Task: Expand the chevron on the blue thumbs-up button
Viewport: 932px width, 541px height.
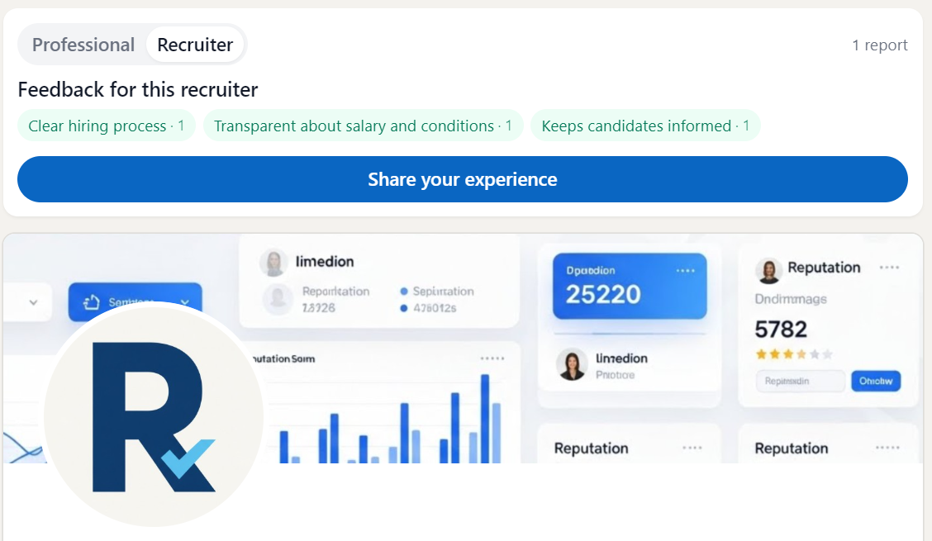Action: [x=184, y=303]
